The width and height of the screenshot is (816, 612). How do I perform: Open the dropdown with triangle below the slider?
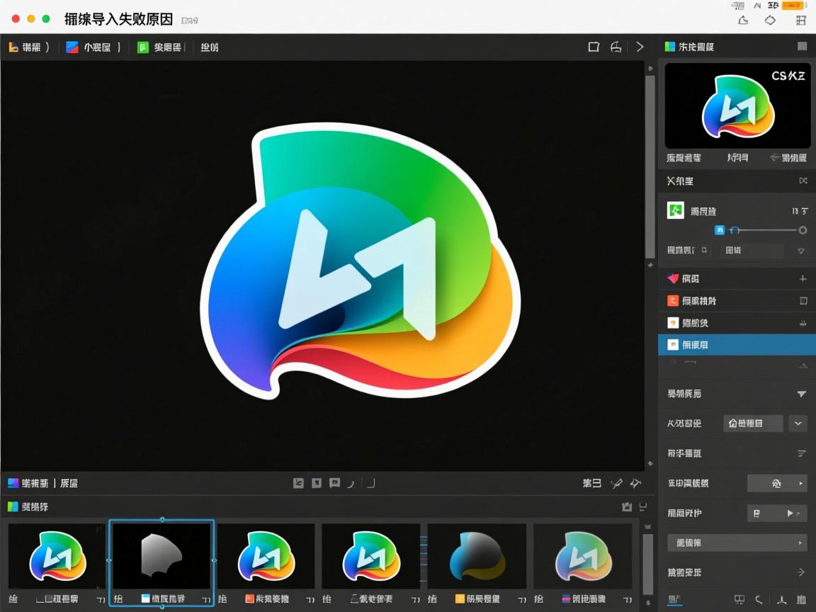point(801,251)
